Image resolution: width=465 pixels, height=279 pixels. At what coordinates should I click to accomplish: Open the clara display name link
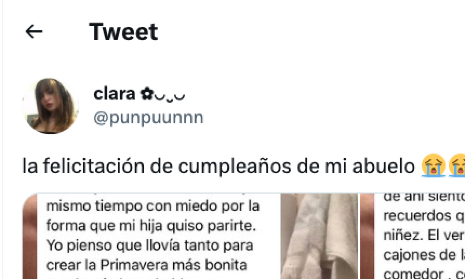coord(114,94)
